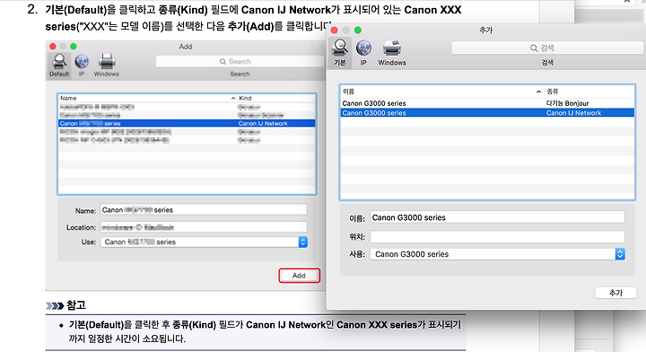Open the 사용 driver dropdown in 추가 window
The width and height of the screenshot is (646, 352).
(497, 254)
